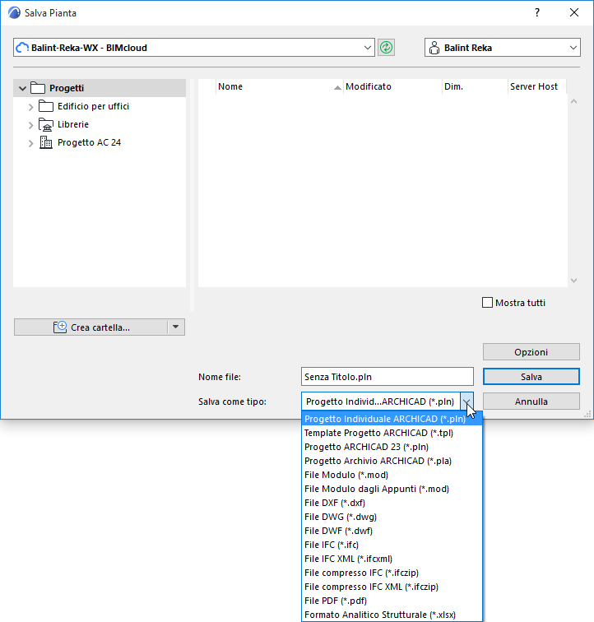Viewport: 594px width, 622px height.
Task: Pick File DWF (*.dwf) format
Action: coord(392,531)
